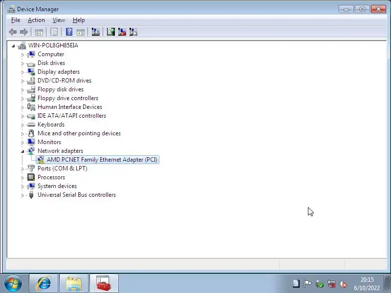Screen dimensions: 391x293
Task: Click the muted volume tray icon
Action: point(344,284)
